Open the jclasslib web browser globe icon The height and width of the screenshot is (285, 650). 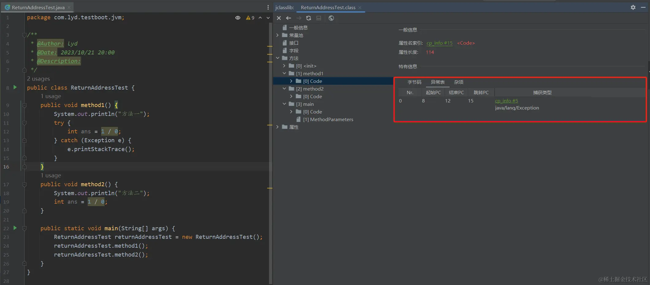tap(331, 18)
